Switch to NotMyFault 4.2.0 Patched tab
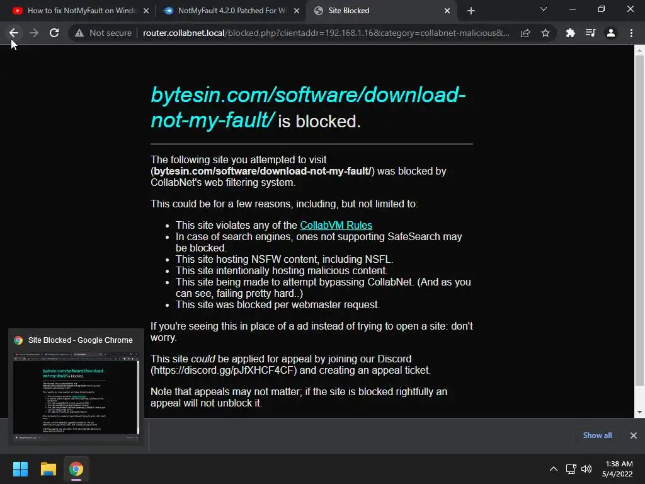645x484 pixels. (x=232, y=11)
